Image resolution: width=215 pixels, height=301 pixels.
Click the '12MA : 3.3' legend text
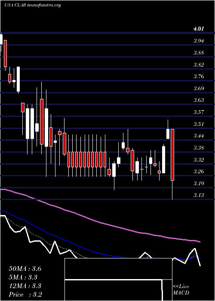pos(25,286)
